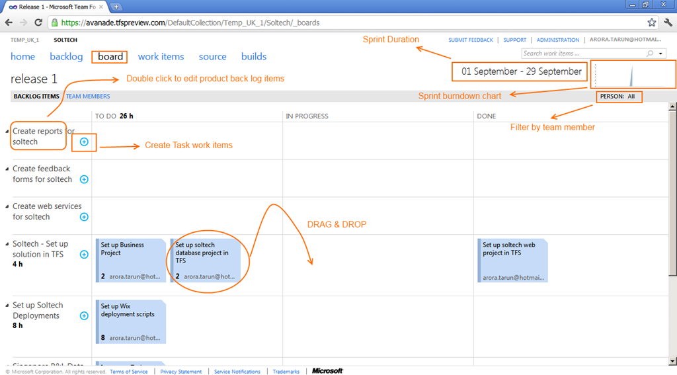Click TEMP_UK_1 breadcrumb

(24, 40)
